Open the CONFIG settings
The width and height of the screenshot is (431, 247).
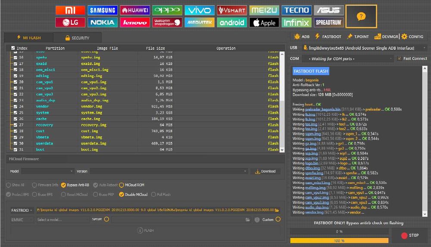[412, 37]
